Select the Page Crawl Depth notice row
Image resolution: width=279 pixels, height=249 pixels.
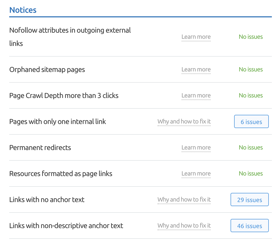64,95
